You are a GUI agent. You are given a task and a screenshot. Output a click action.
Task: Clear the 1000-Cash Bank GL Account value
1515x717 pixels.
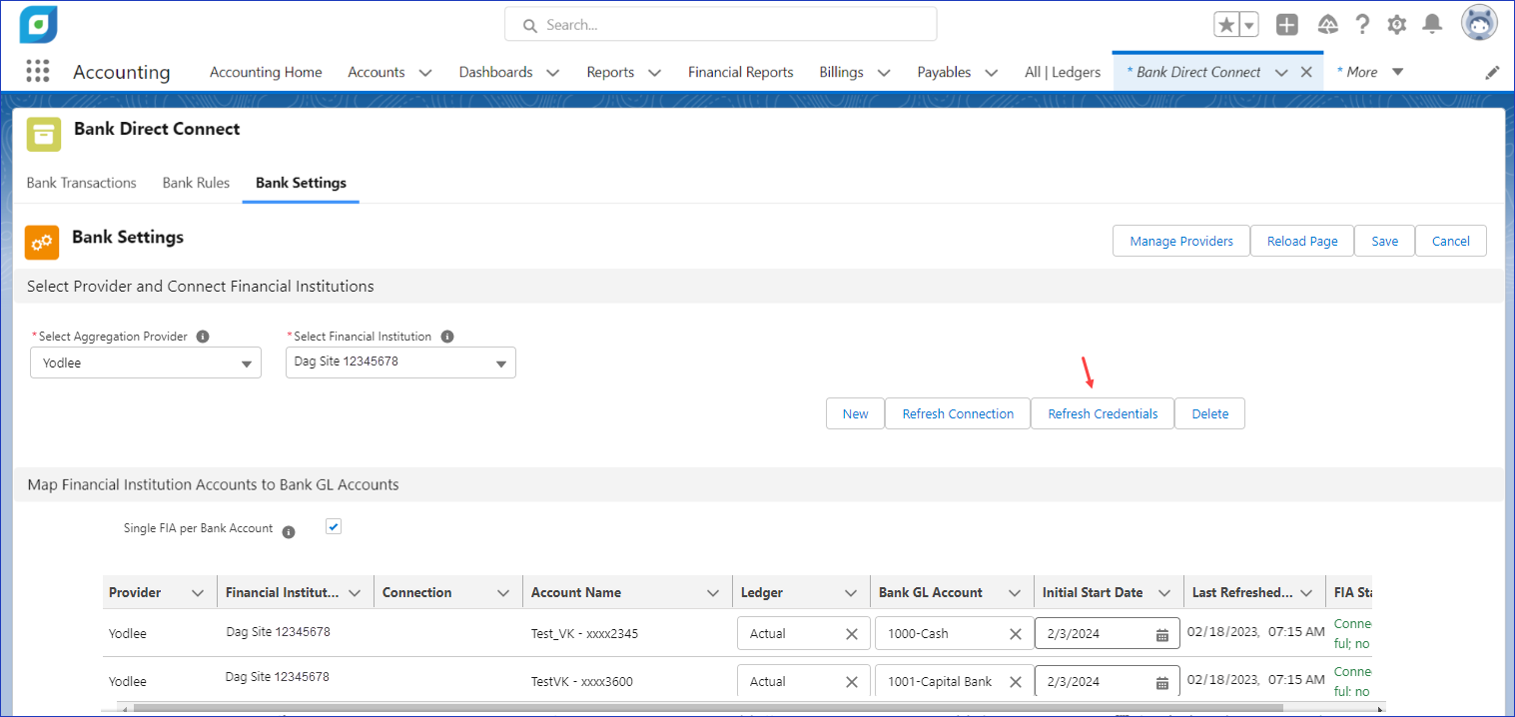tap(1015, 633)
